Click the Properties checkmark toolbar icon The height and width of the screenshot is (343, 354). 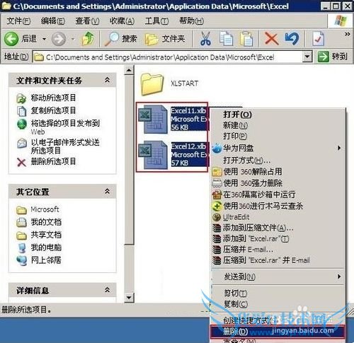(318, 39)
